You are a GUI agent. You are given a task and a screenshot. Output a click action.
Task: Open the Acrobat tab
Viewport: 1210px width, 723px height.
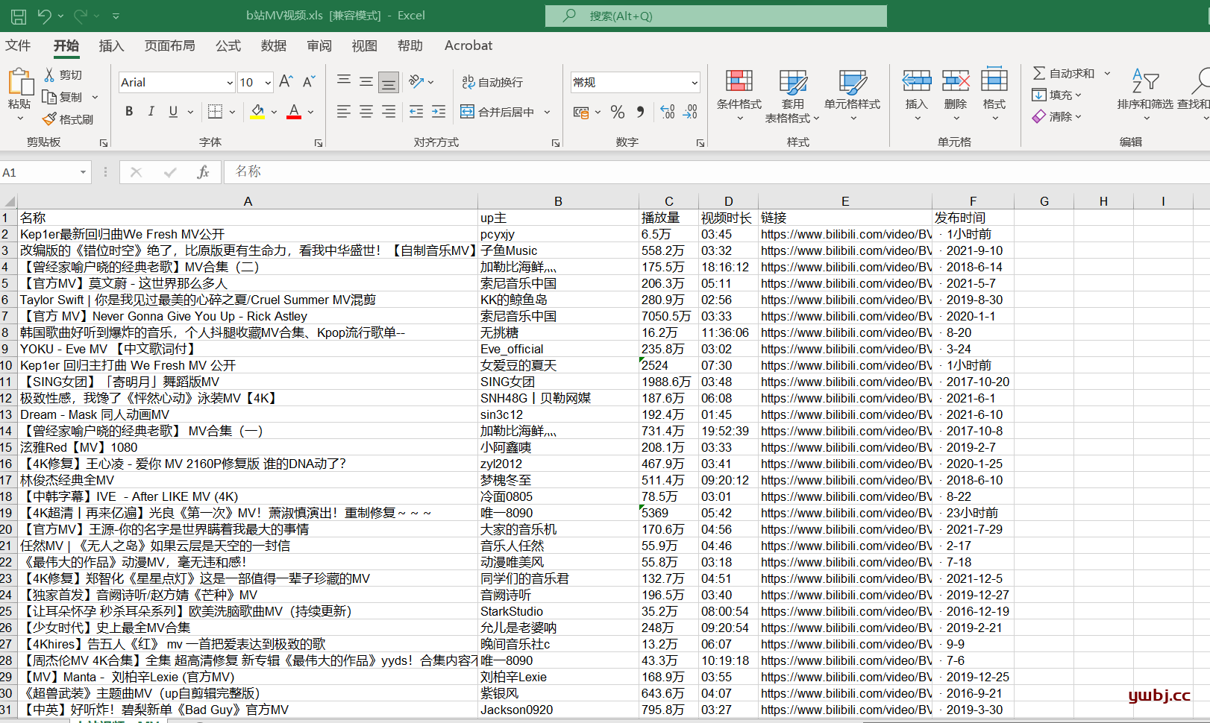468,45
